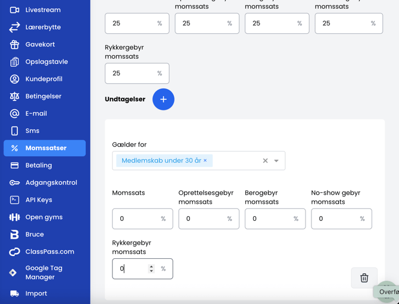Navigate to the E-mail settings
The image size is (399, 304).
point(36,113)
